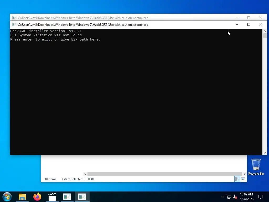The height and width of the screenshot is (202, 269).
Task: Open the muted volume tray icon
Action: [235, 197]
